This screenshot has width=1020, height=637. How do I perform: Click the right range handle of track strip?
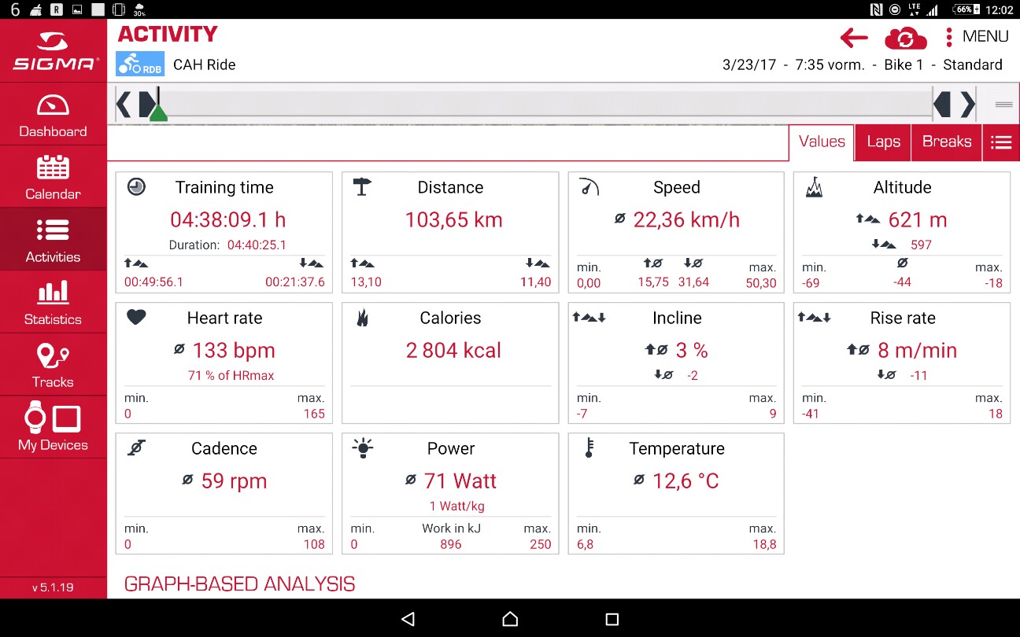(942, 104)
